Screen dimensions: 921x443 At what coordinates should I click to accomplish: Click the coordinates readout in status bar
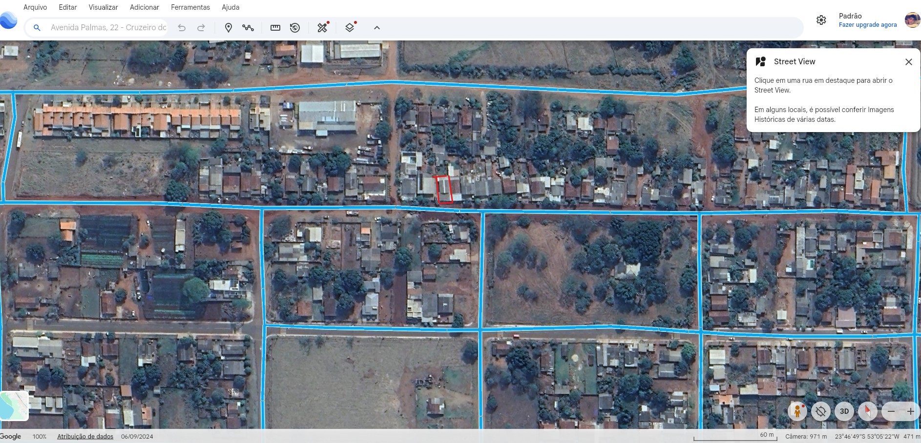(x=867, y=437)
